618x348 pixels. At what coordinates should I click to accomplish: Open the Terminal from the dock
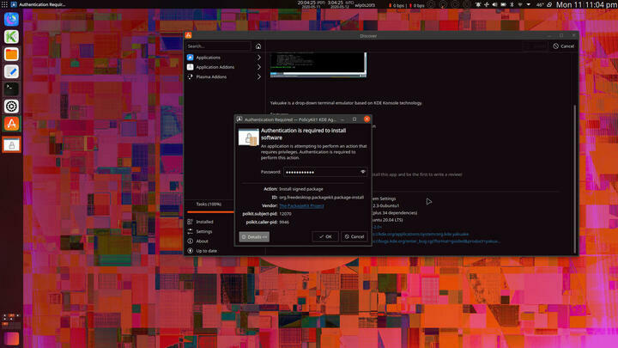tap(11, 89)
